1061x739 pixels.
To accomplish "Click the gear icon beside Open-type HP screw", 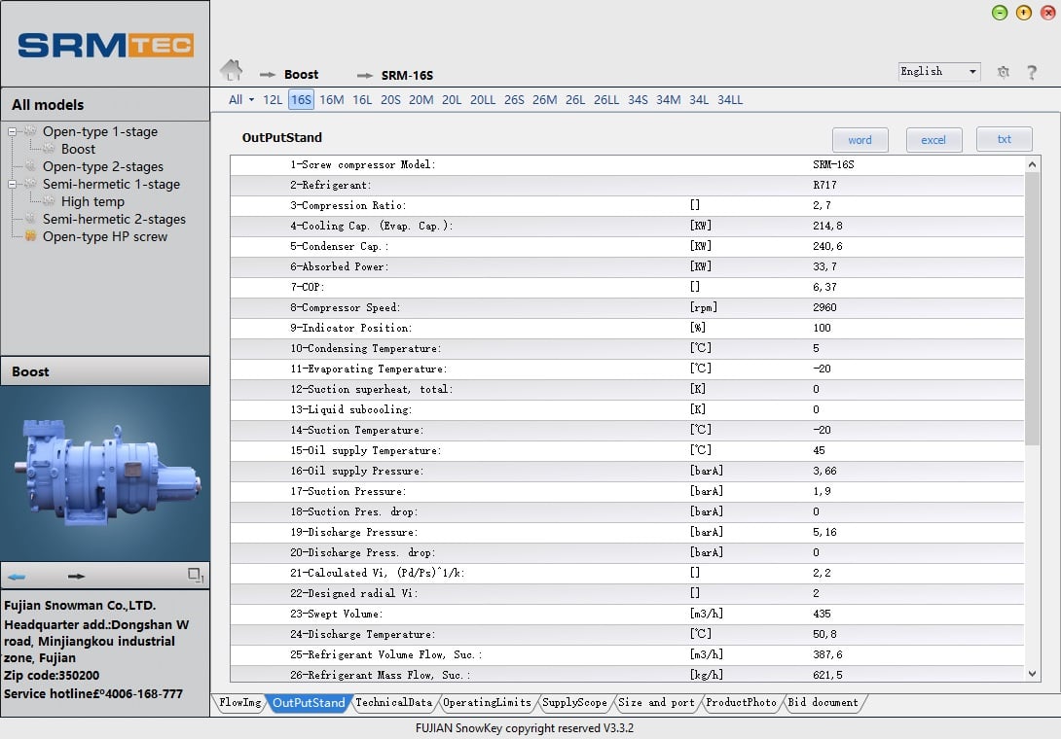I will (30, 236).
